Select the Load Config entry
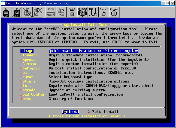Viewport: 176px width, 128px height. coord(32,94)
